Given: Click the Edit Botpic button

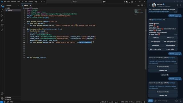Looking at the screenshot, I should point(156,45).
